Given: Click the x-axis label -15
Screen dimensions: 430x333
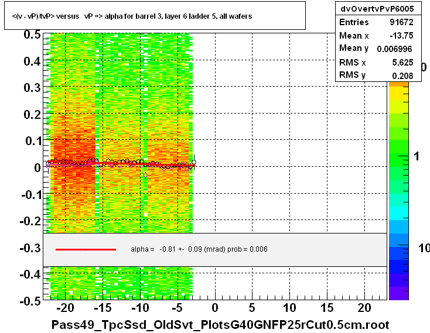Looking at the screenshot, I should [103, 308].
